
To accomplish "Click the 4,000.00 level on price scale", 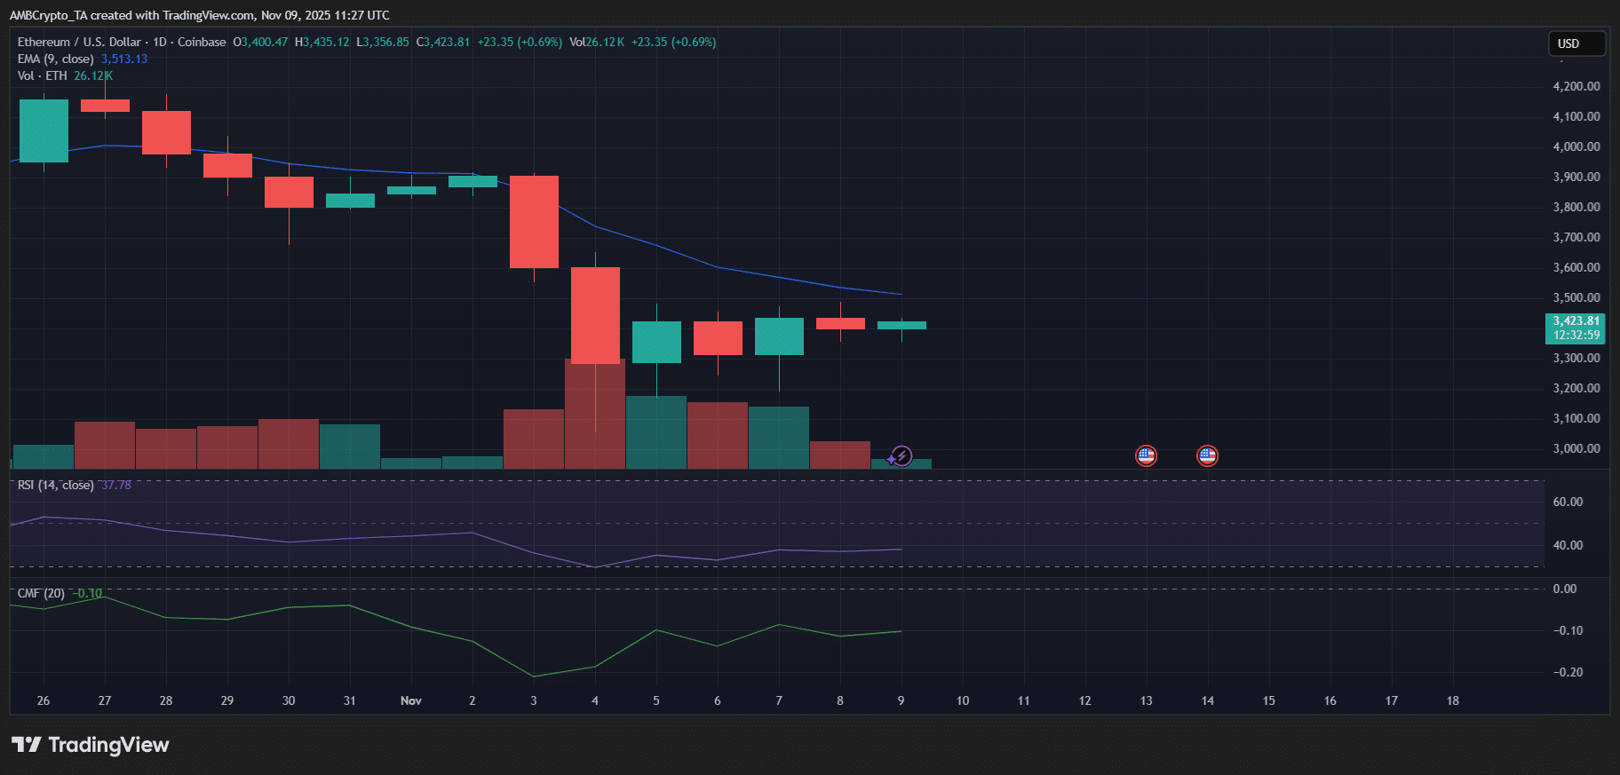I will point(1576,146).
